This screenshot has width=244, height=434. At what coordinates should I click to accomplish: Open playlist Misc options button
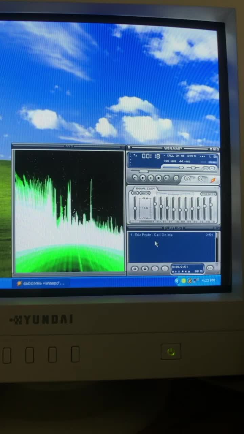(165, 269)
